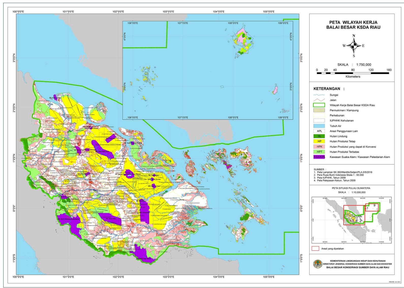Pick the light green HPT legend swatch
The width and height of the screenshot is (404, 288).
(x=319, y=152)
